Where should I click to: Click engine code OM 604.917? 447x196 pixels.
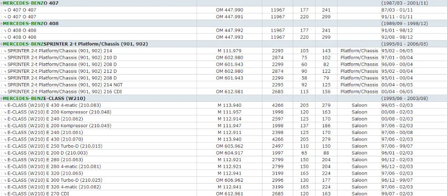click(229, 153)
